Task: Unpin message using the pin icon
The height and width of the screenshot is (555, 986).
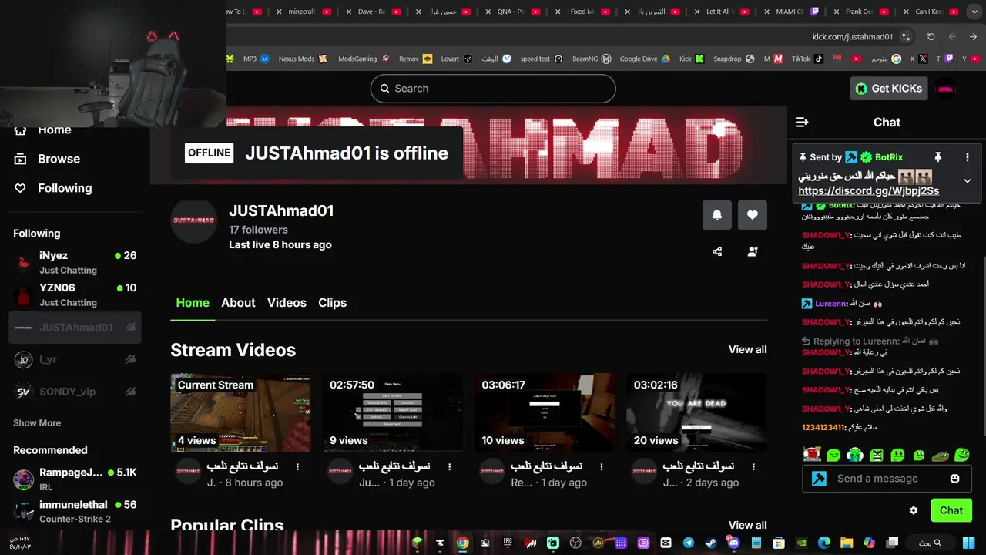Action: coord(938,157)
